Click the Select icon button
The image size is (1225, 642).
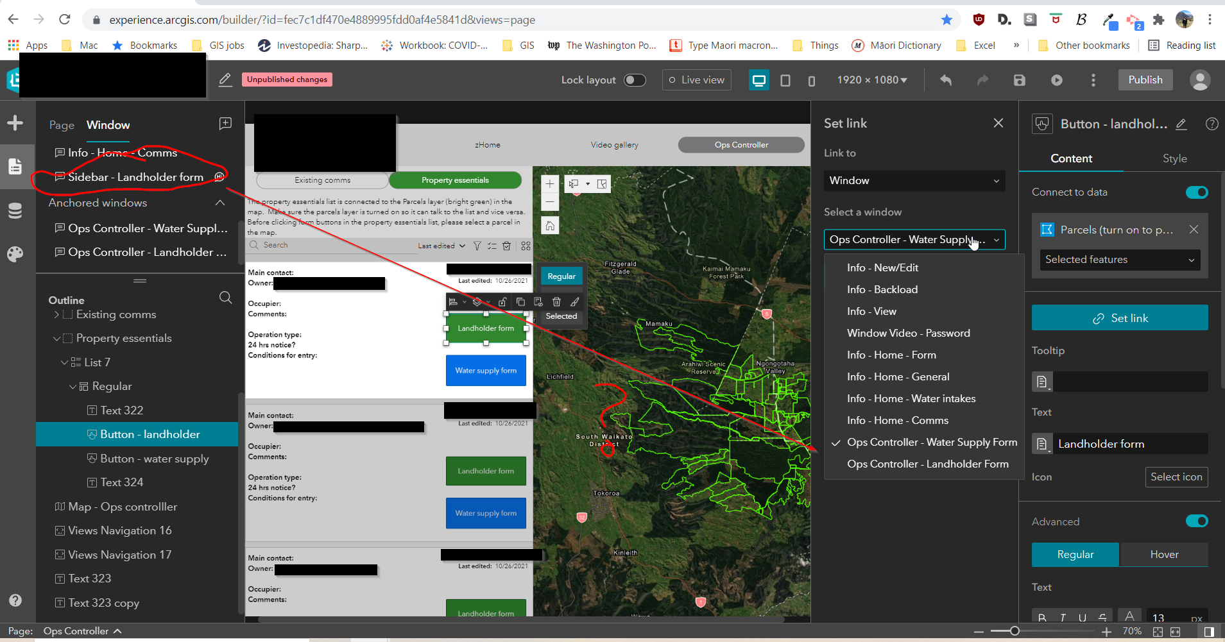coord(1176,477)
